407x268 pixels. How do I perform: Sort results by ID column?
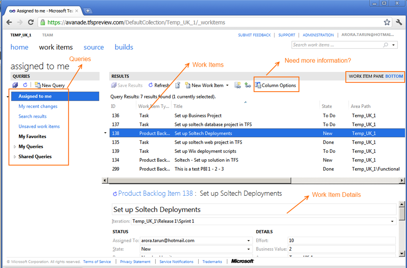[x=113, y=106]
